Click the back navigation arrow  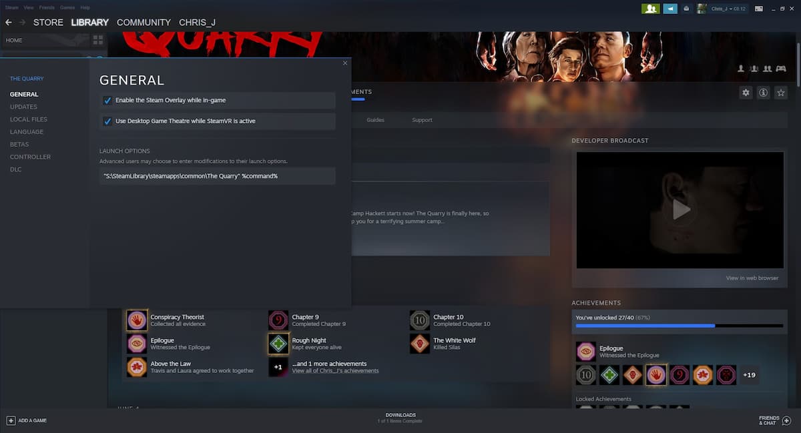[x=9, y=23]
